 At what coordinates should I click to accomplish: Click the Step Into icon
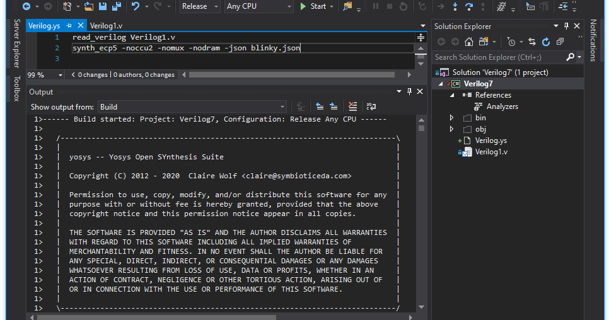tap(455, 6)
